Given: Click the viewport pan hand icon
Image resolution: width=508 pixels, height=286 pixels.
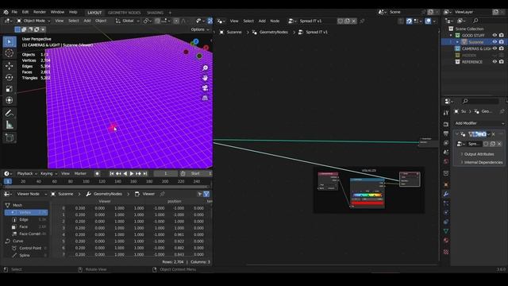Looking at the screenshot, I should pos(205,78).
